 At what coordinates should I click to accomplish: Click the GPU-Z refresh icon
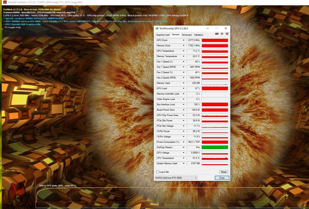pyautogui.click(x=222, y=34)
